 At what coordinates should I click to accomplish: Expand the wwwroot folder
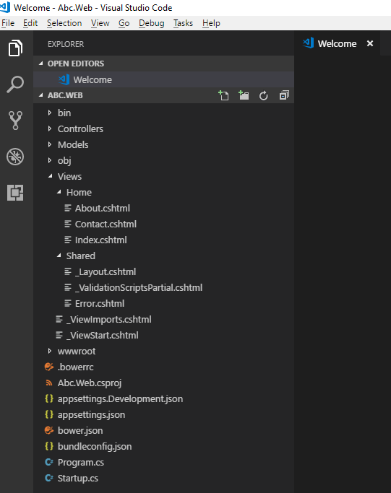(x=49, y=351)
